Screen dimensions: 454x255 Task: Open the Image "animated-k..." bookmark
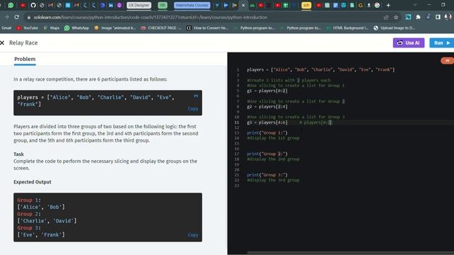coord(115,28)
